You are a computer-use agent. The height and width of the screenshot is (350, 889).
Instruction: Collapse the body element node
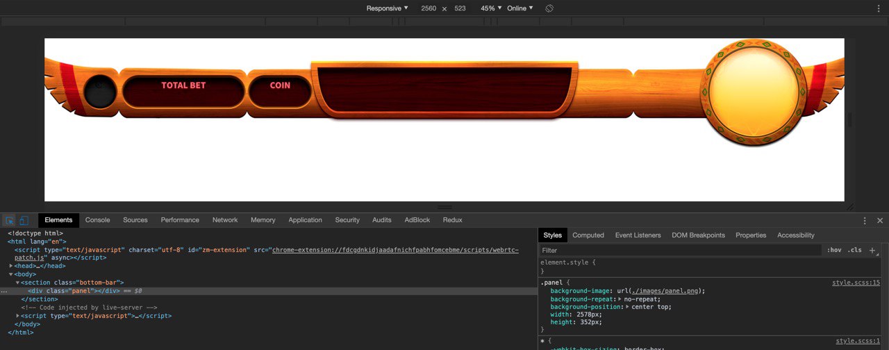(11, 274)
